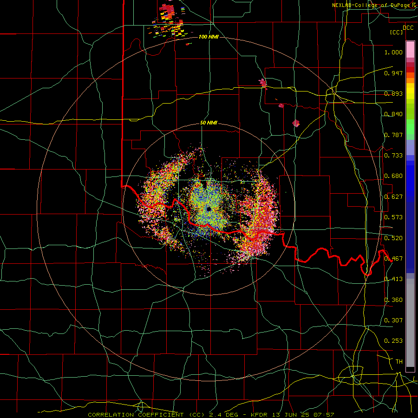
Task: Click the 0.360 legend value
Action: [x=393, y=300]
